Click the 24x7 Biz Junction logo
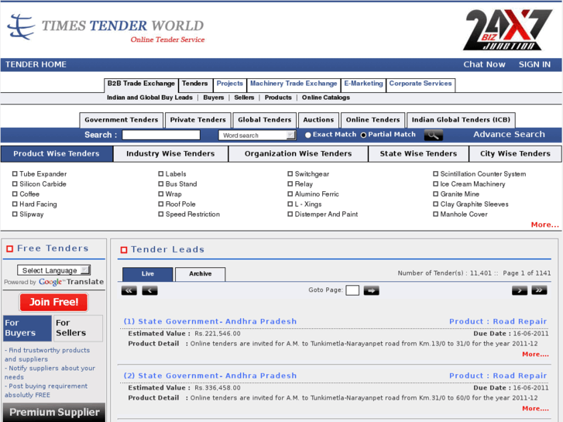563x422 pixels. [507, 29]
